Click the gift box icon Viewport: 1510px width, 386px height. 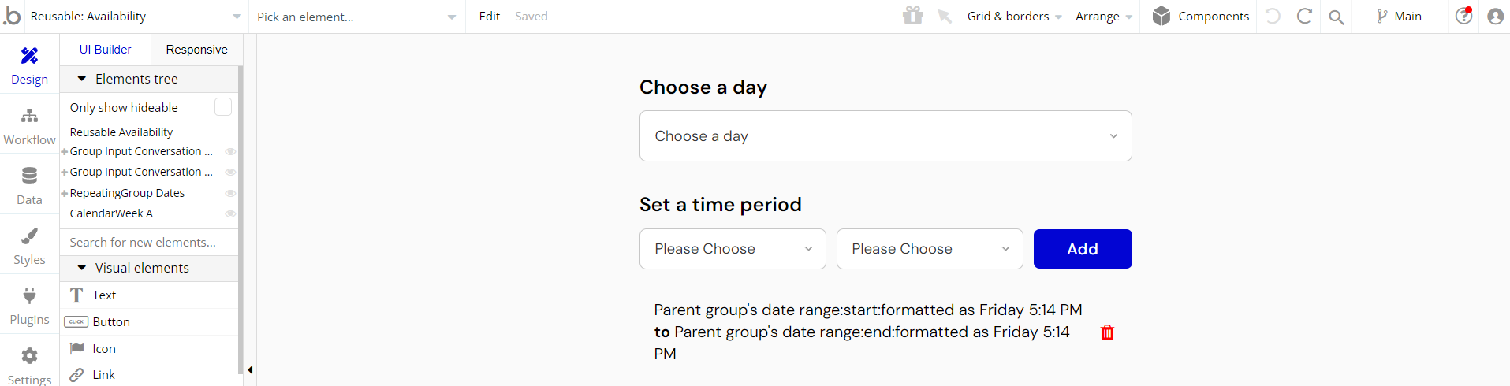click(913, 16)
